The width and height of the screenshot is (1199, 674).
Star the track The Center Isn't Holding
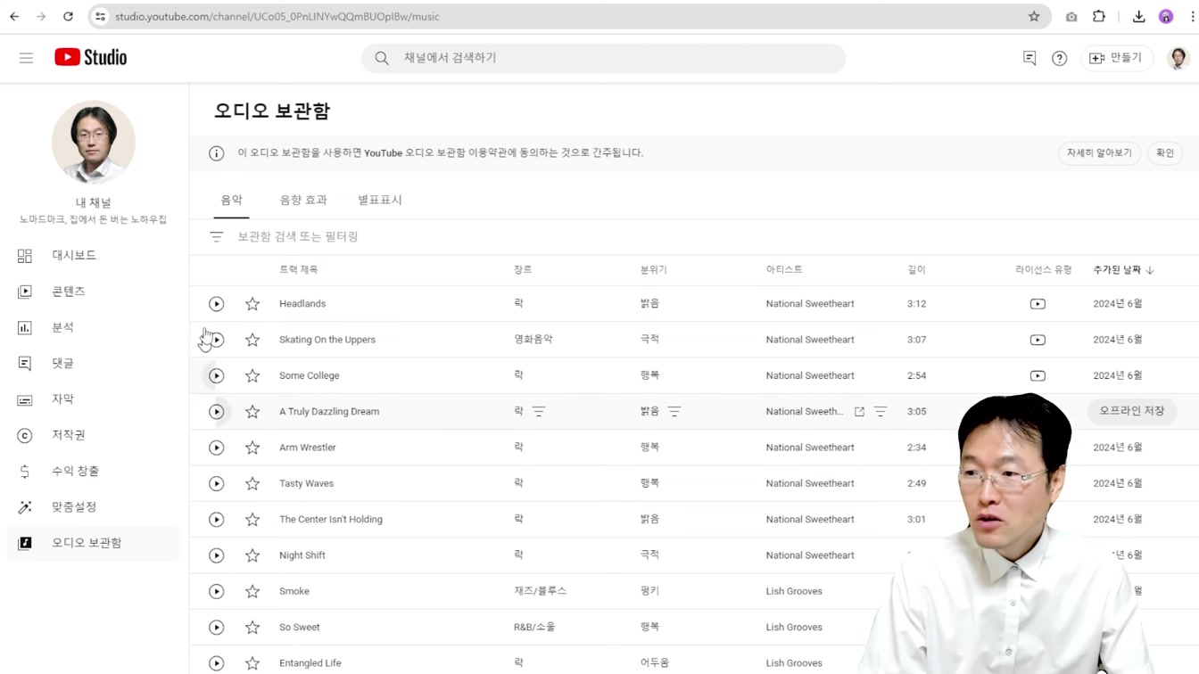[x=252, y=520]
